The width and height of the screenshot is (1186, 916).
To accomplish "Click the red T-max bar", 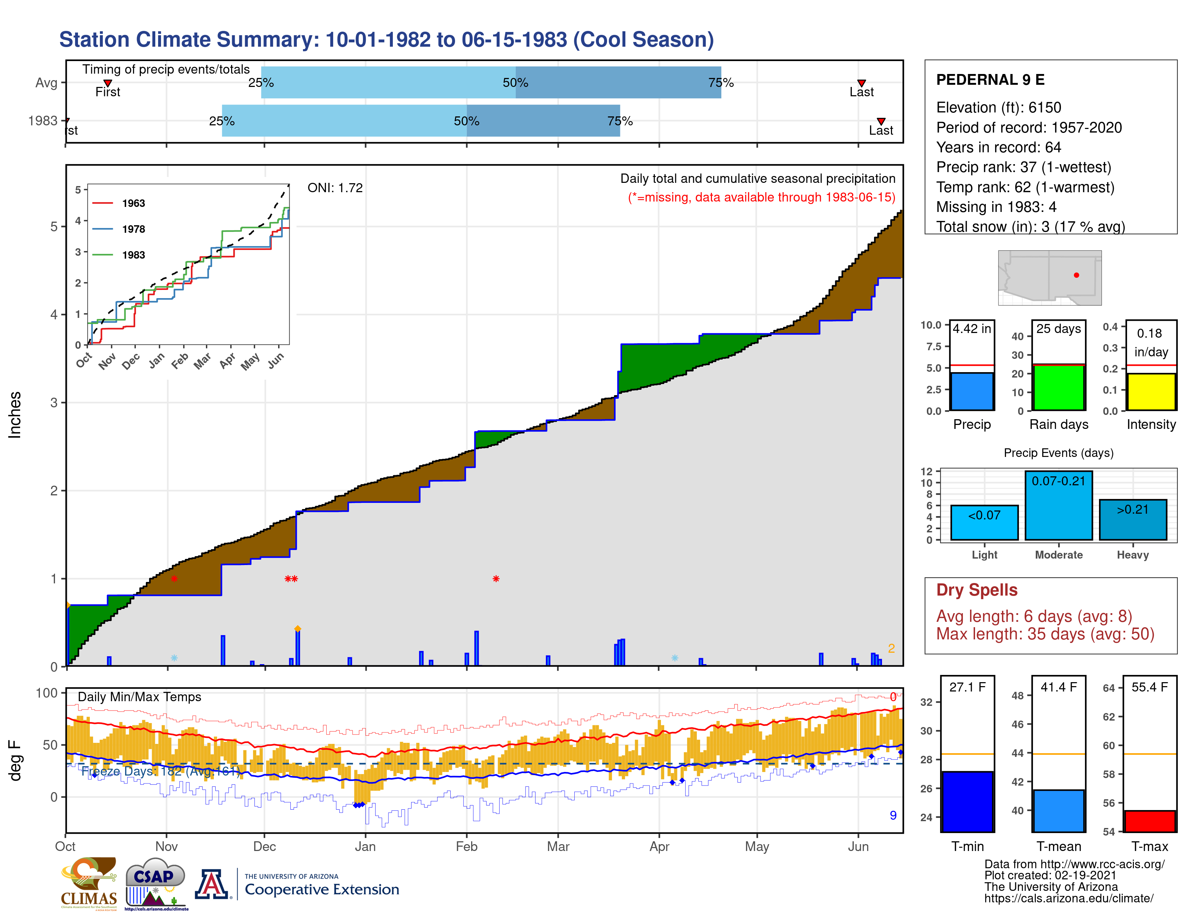I will pos(1150,821).
